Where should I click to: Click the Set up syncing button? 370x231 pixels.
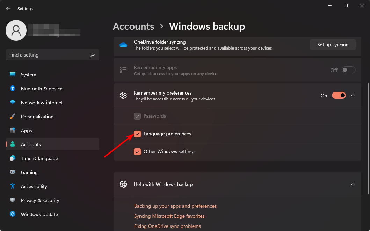click(x=333, y=45)
